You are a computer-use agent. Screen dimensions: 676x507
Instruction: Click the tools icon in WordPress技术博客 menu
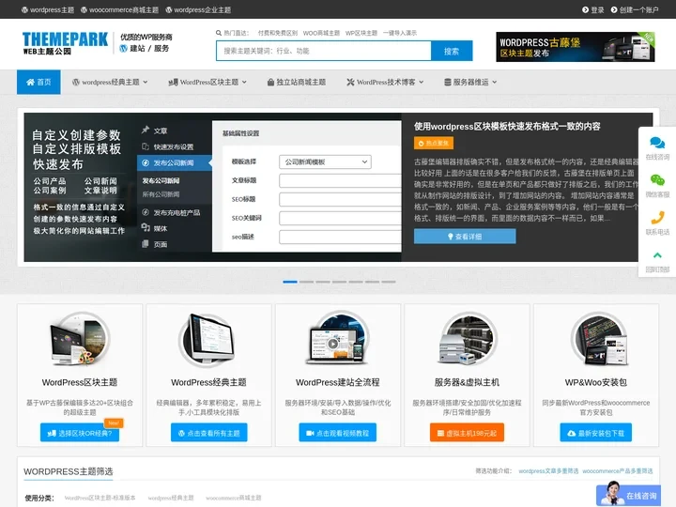click(x=350, y=82)
